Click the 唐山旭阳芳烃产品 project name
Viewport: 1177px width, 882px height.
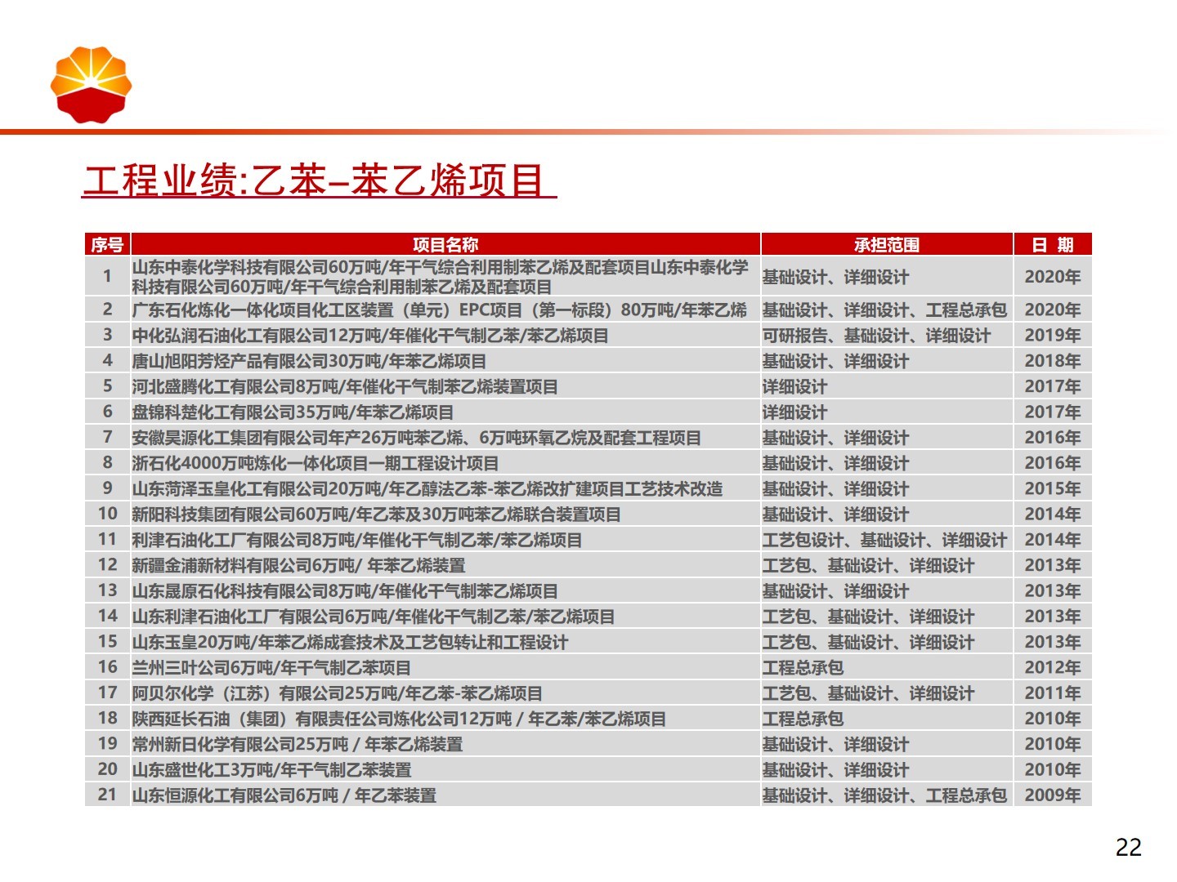pyautogui.click(x=310, y=361)
